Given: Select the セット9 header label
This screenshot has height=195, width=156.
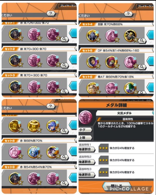Looking at the screenshot, I should click(x=10, y=167).
